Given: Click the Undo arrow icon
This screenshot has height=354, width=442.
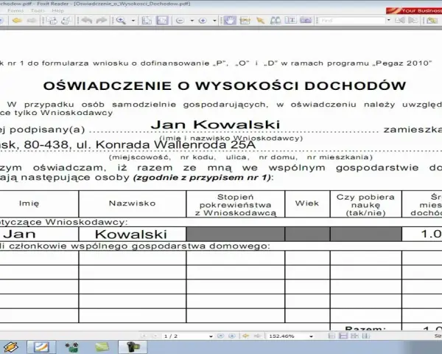Looking at the screenshot, I should tap(87, 21).
